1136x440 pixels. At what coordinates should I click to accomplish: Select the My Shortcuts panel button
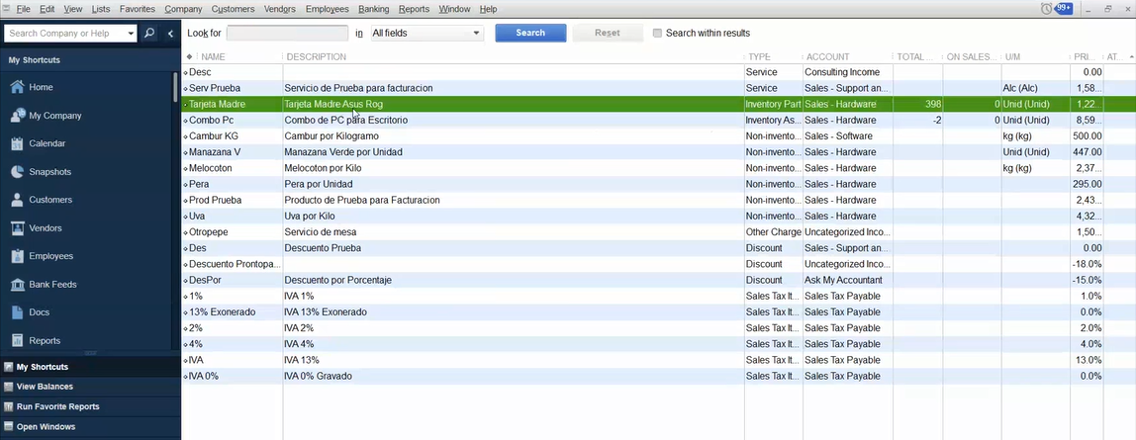tap(90, 367)
